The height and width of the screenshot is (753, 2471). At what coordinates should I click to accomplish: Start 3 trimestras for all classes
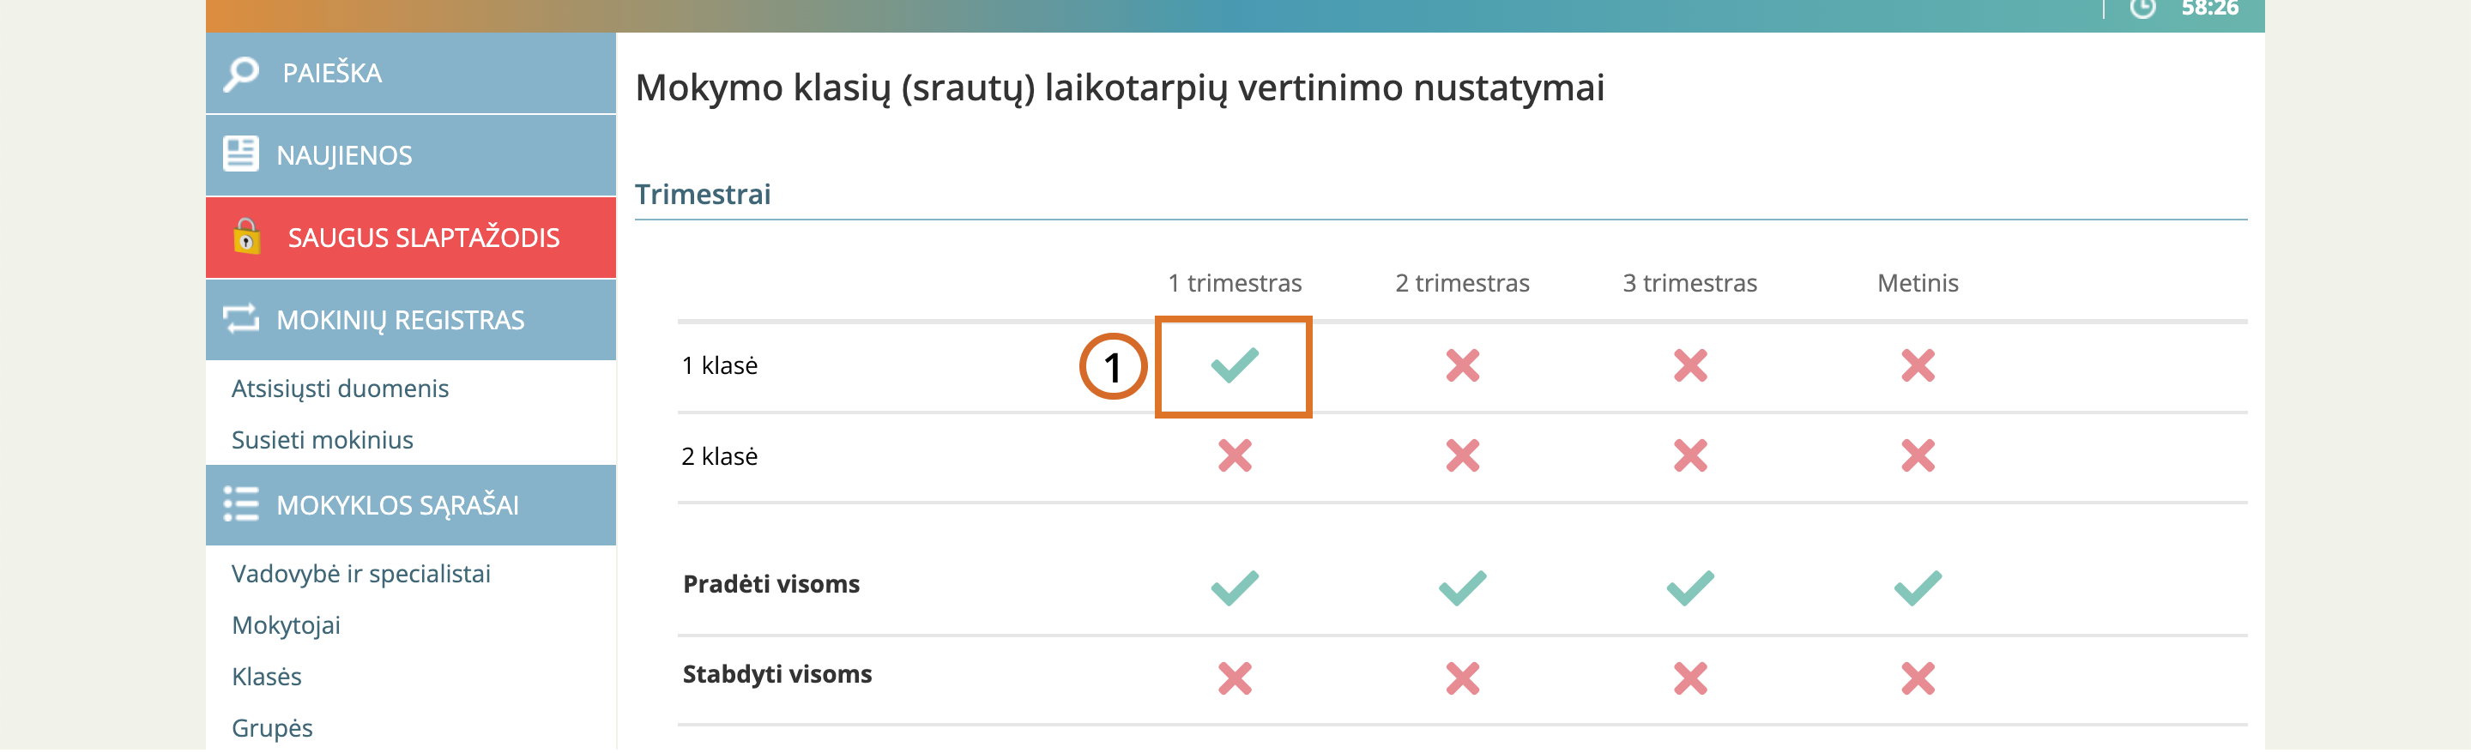tap(1690, 587)
